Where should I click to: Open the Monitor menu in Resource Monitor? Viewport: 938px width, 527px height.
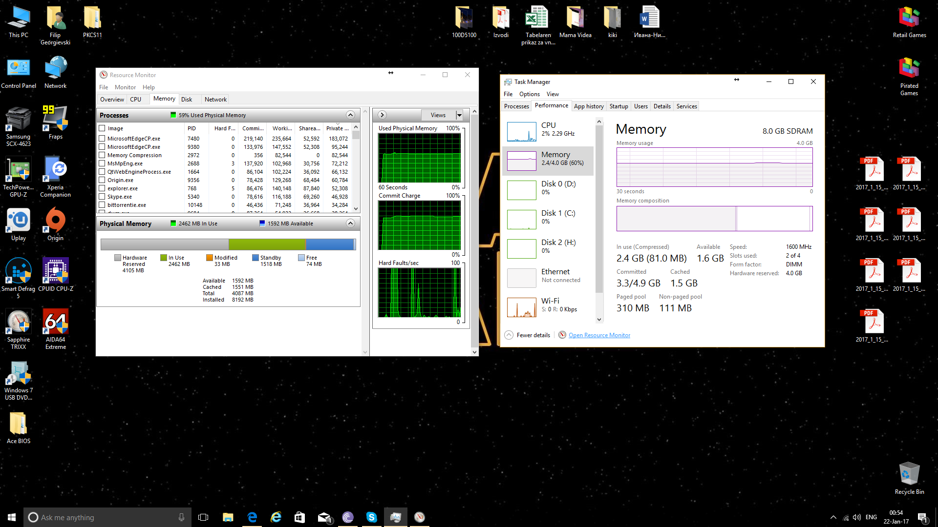coord(125,87)
